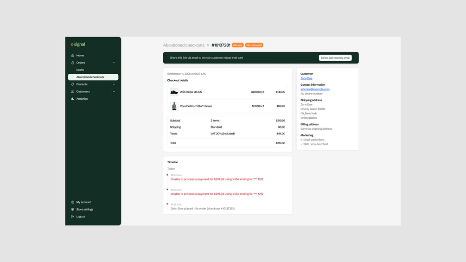Viewport: 466px width, 262px height.
Task: Click the Core Cotton T-Shirt thumbnail
Action: [x=174, y=106]
